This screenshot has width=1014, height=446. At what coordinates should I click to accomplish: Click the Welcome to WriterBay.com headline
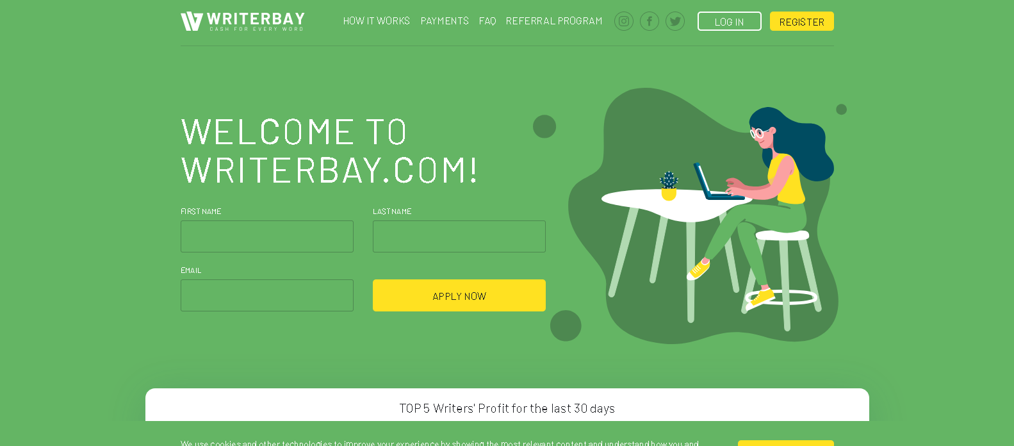click(x=329, y=151)
